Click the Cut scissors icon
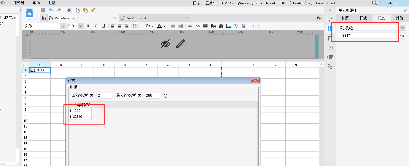Screen dimensions: 409x166 [x=69, y=10]
